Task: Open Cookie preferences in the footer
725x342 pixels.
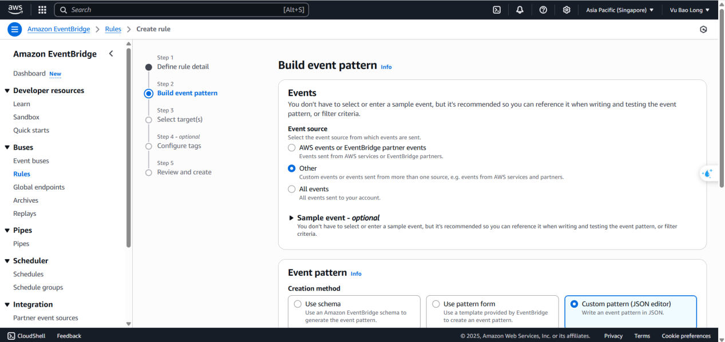Action: click(x=686, y=336)
